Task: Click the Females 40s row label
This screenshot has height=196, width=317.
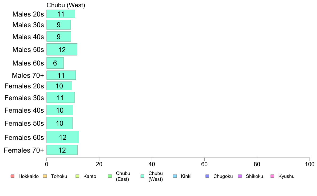Action: [24, 110]
